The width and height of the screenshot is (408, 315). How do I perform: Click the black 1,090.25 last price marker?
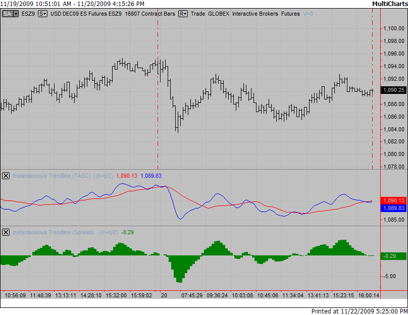pyautogui.click(x=394, y=90)
